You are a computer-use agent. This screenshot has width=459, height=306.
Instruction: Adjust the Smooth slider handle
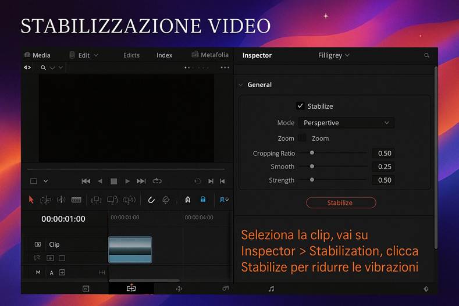[x=312, y=166]
